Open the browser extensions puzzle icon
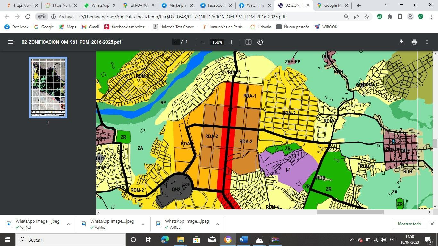This screenshot has height=246, width=438. [x=390, y=17]
